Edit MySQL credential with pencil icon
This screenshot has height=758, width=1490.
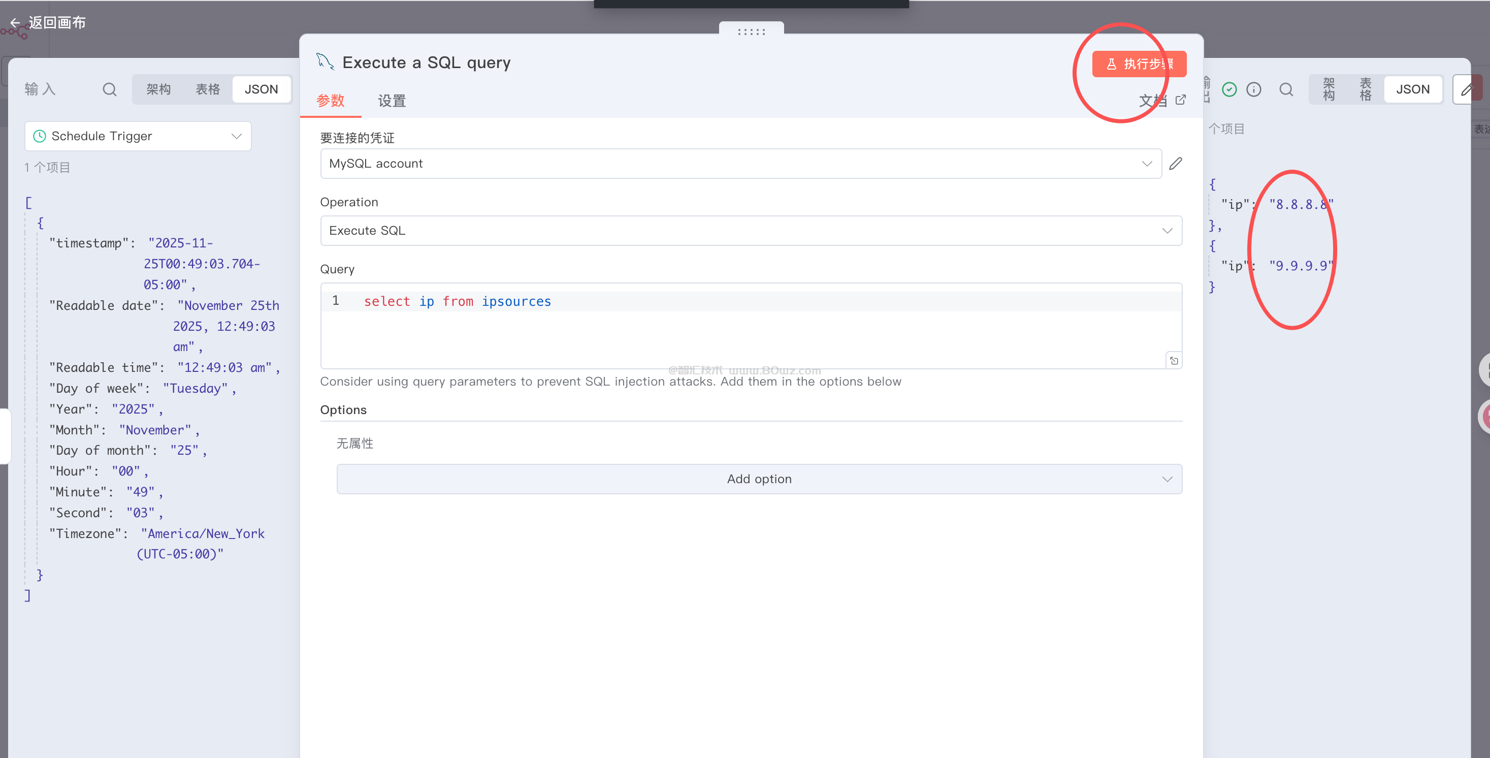(1175, 164)
